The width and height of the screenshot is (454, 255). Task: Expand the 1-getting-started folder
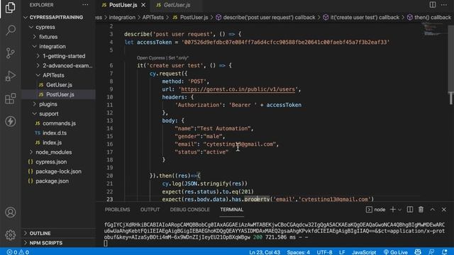click(64, 56)
